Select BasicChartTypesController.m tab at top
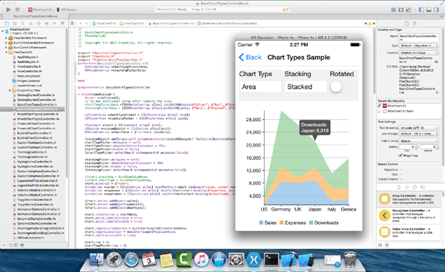 (36, 16)
